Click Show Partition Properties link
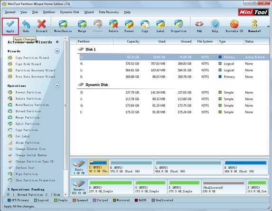272x211 pixels. pyautogui.click(x=35, y=180)
